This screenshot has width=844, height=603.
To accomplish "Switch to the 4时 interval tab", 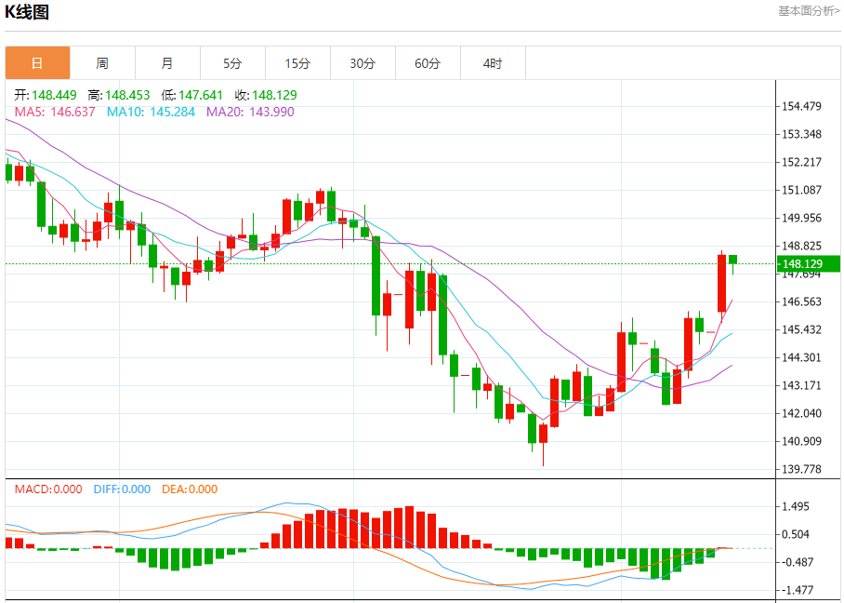I will coord(493,63).
